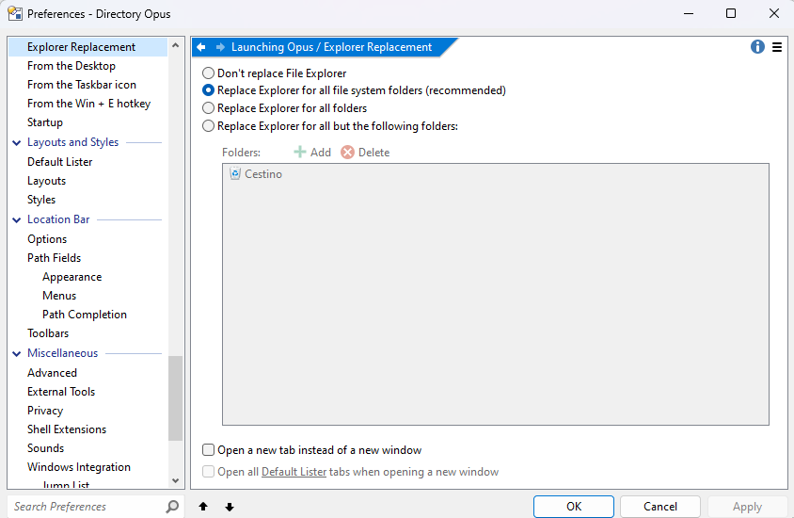Viewport: 794px width, 518px height.
Task: Click the Add folder button label
Action: pyautogui.click(x=321, y=152)
